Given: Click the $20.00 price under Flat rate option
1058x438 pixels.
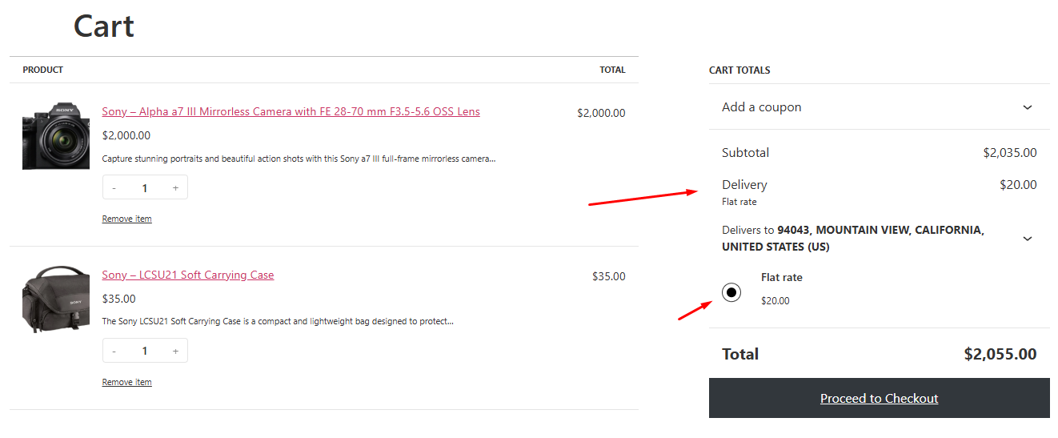Looking at the screenshot, I should click(775, 301).
